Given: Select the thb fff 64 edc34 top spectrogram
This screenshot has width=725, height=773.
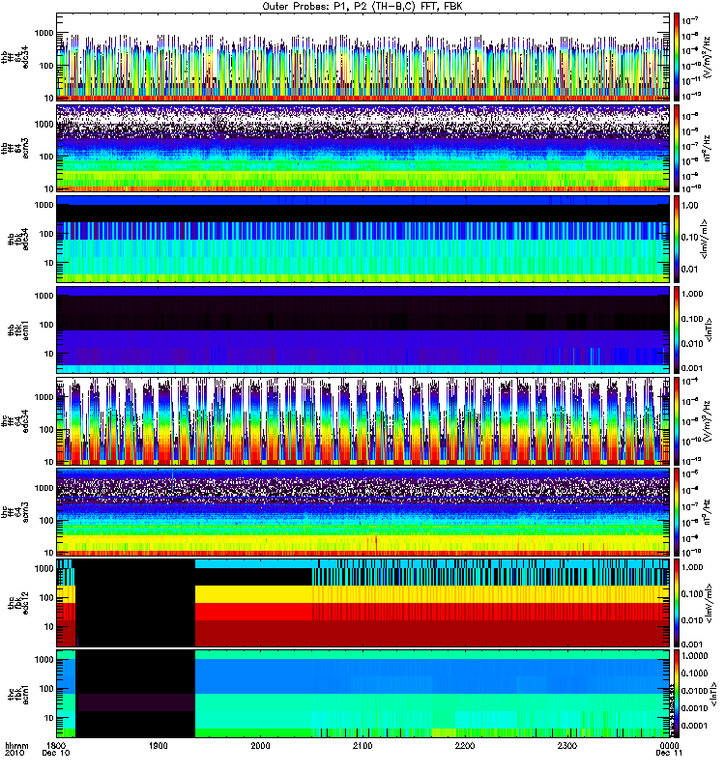Looking at the screenshot, I should tap(363, 57).
